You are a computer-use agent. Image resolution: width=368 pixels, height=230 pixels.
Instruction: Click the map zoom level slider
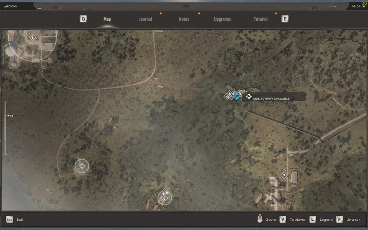pyautogui.click(x=6, y=128)
